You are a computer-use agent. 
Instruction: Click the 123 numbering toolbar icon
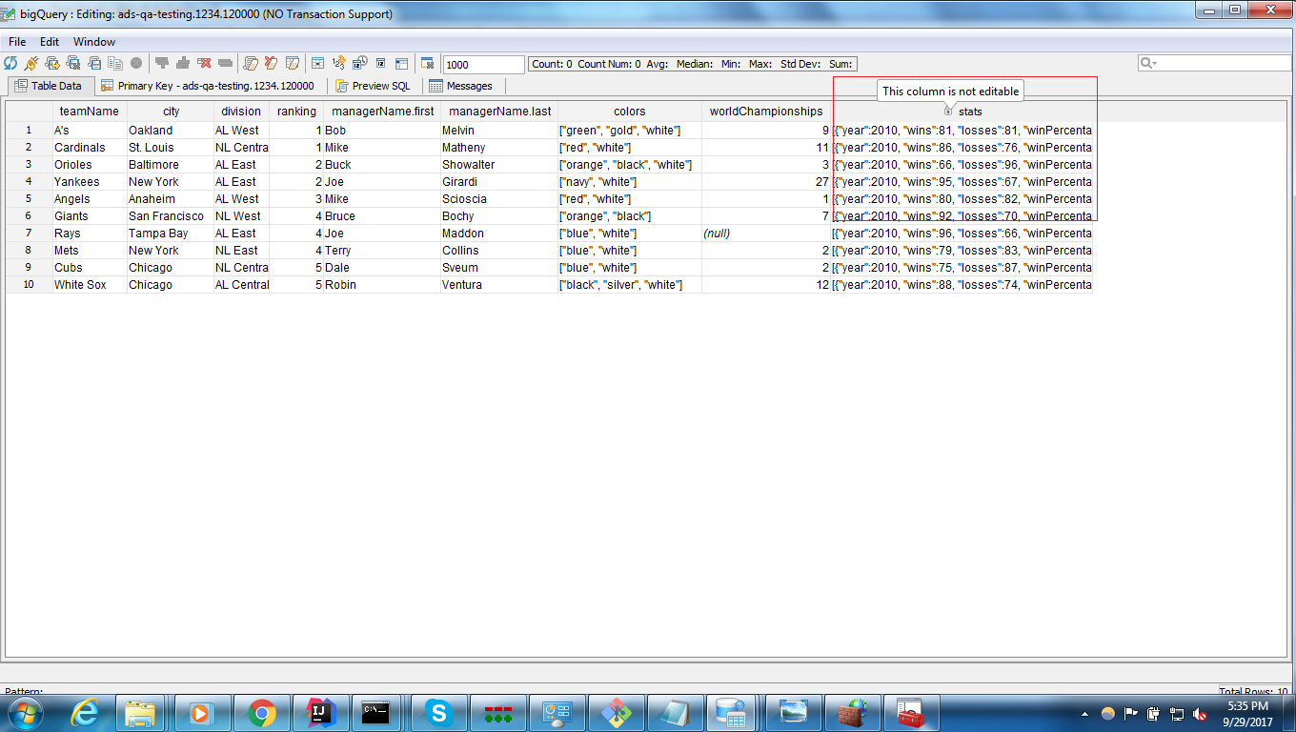(338, 64)
